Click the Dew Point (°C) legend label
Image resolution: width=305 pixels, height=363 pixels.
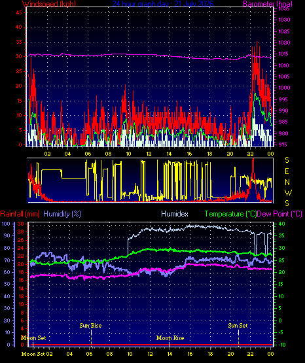[x=279, y=214]
